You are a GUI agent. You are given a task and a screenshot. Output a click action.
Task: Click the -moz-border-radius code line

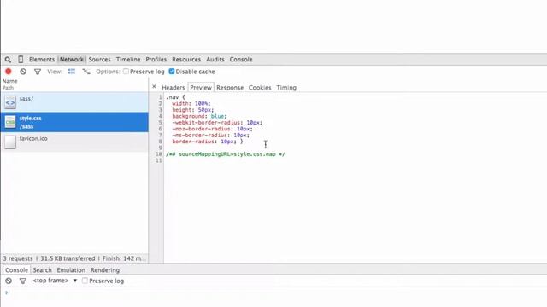(x=212, y=129)
